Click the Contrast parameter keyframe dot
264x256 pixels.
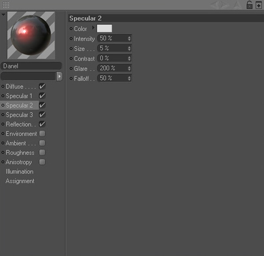pos(71,59)
